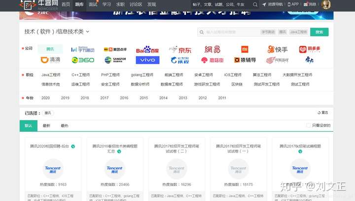Click the 牛客网 logo

pos(39,4)
